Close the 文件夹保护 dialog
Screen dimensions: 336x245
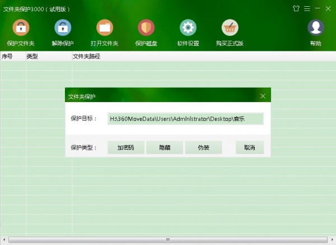click(263, 96)
